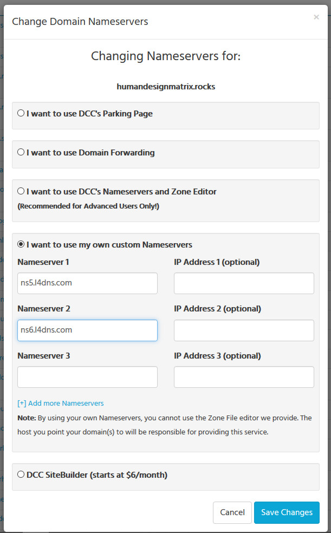The image size is (331, 533).
Task: Click the IP Address 2 optional field
Action: tap(244, 330)
